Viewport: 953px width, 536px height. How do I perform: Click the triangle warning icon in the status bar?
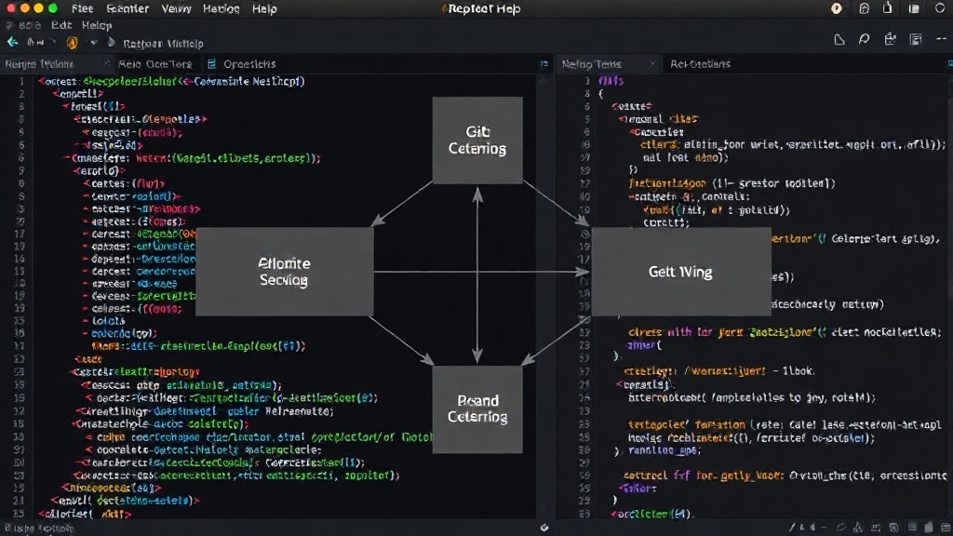pyautogui.click(x=857, y=528)
